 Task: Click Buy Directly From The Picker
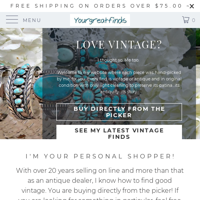pyautogui.click(x=119, y=112)
